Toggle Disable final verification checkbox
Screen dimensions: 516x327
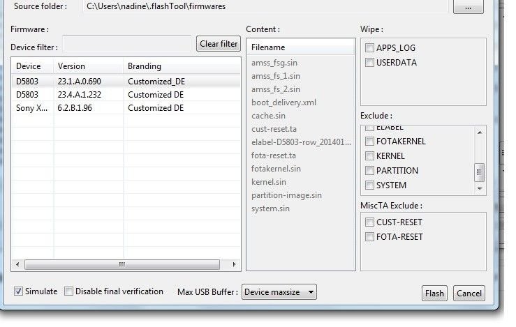(68, 291)
